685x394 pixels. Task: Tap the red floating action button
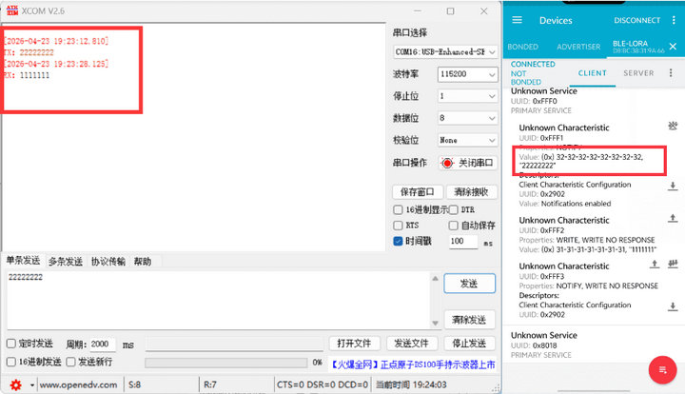662,370
